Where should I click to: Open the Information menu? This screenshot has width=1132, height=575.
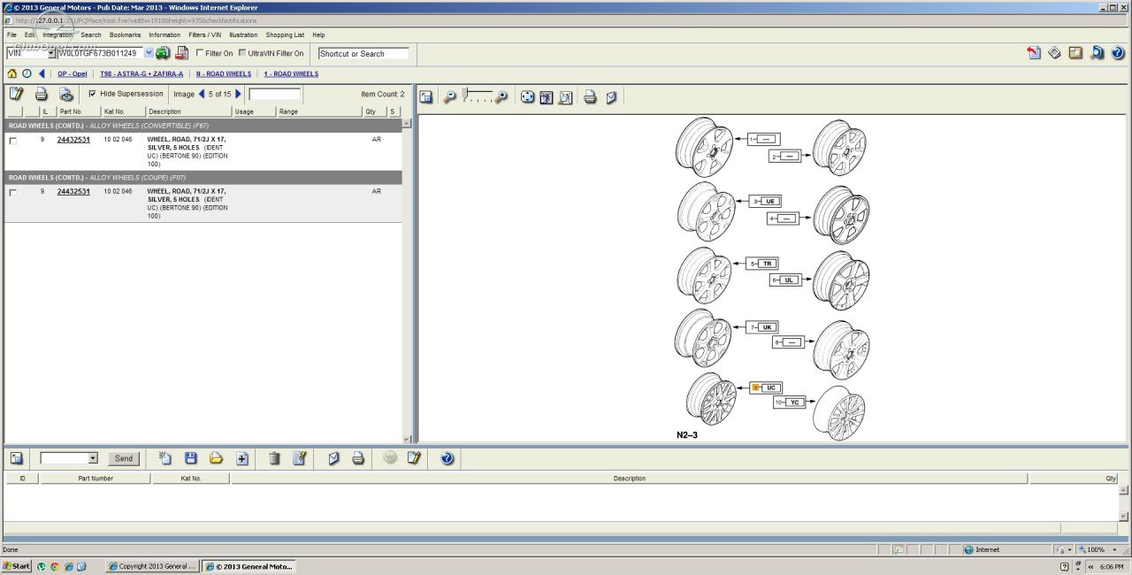click(164, 35)
